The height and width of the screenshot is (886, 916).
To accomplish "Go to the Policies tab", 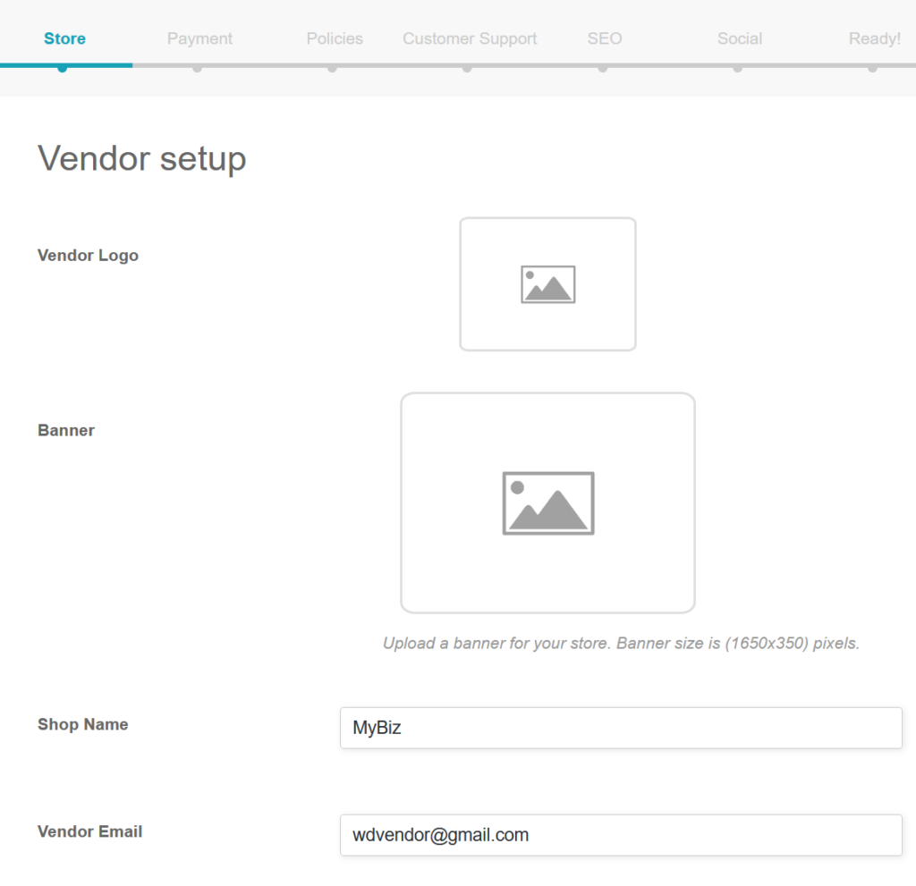I will 335,38.
